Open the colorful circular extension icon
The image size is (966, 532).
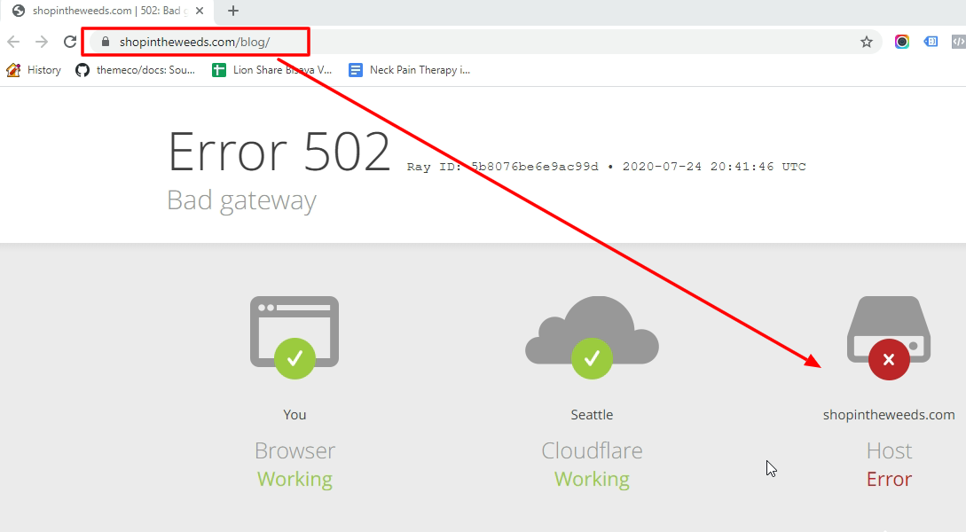[x=902, y=42]
